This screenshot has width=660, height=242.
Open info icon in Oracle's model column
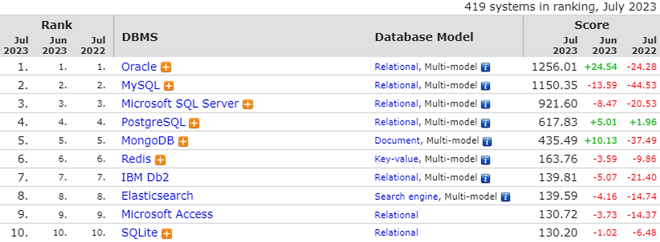click(x=485, y=67)
